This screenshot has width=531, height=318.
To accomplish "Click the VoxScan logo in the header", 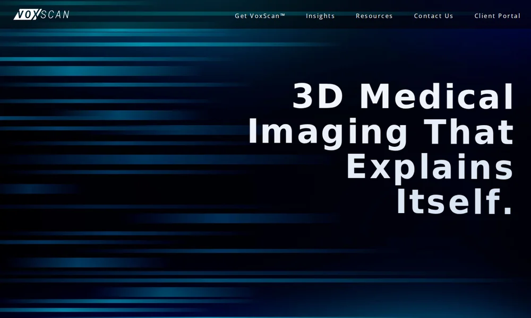I will (x=41, y=14).
